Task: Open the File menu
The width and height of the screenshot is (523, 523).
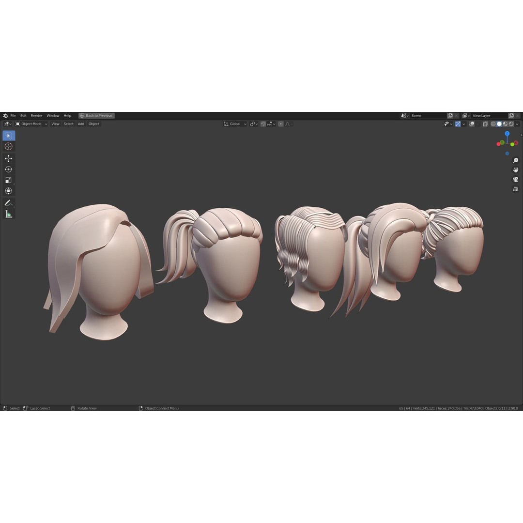Action: [13, 116]
